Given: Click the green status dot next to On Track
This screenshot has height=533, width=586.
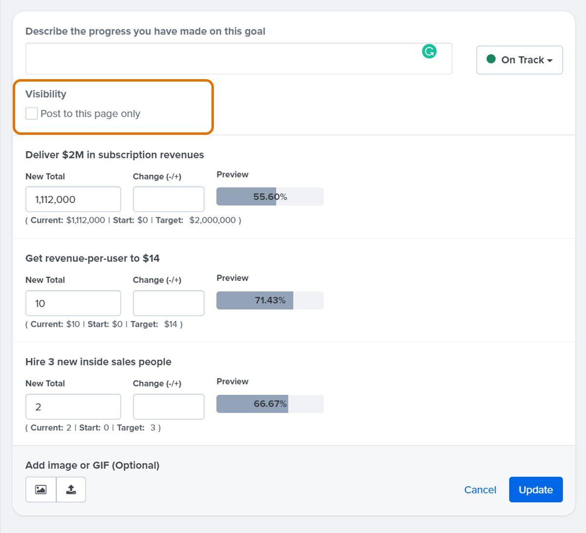Looking at the screenshot, I should tap(491, 60).
